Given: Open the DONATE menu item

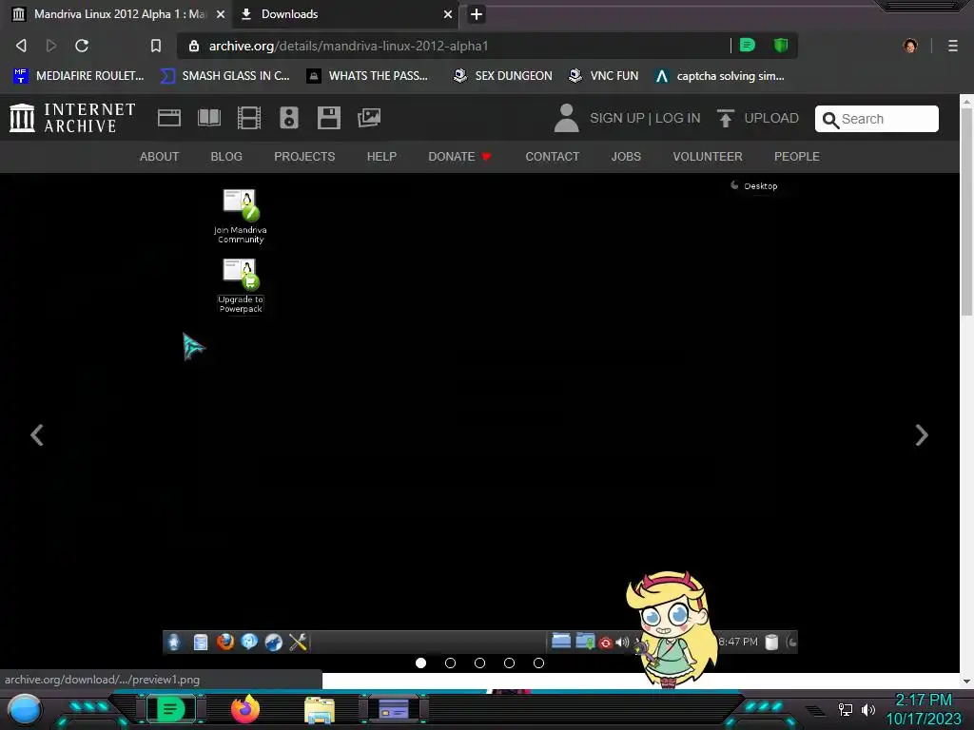Looking at the screenshot, I should 459,157.
